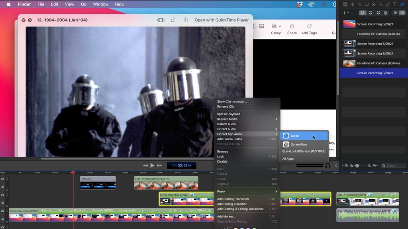This screenshot has width=408, height=229.
Task: Click the Open with QuickTime Player button
Action: click(x=222, y=20)
